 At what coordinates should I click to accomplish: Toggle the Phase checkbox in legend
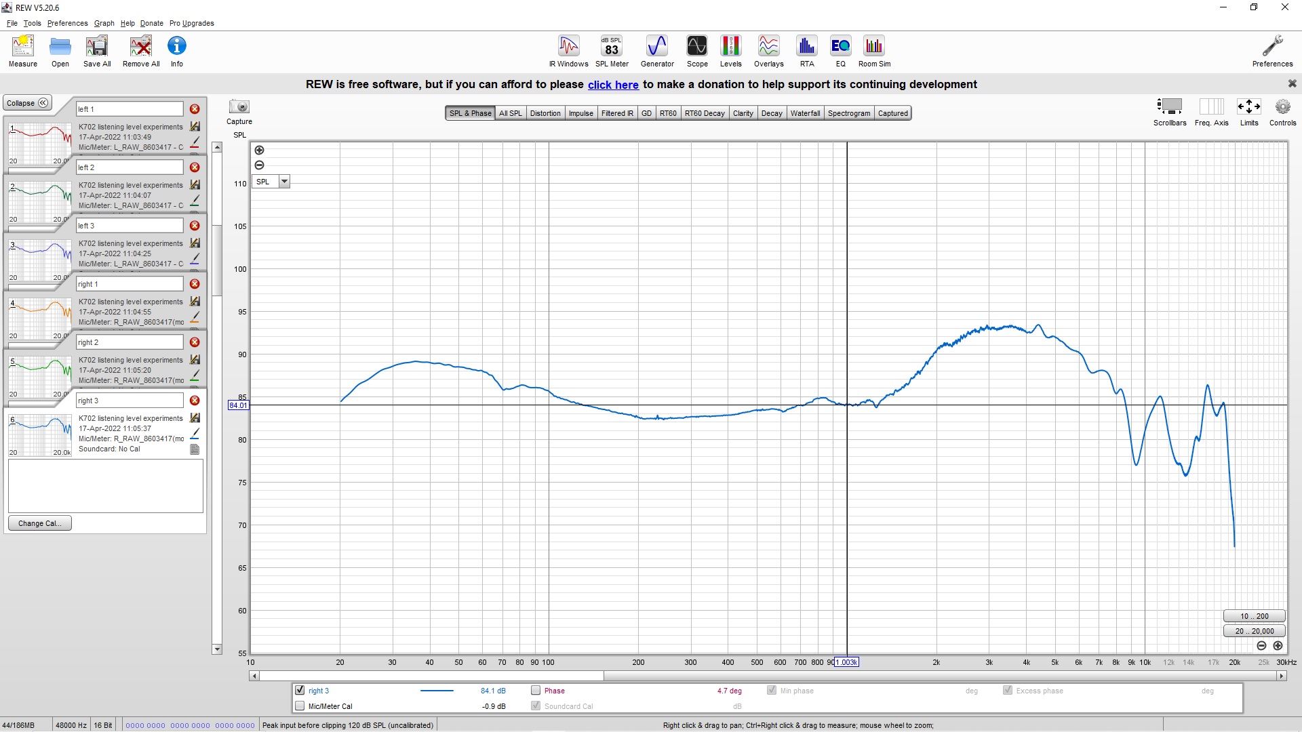coord(535,690)
